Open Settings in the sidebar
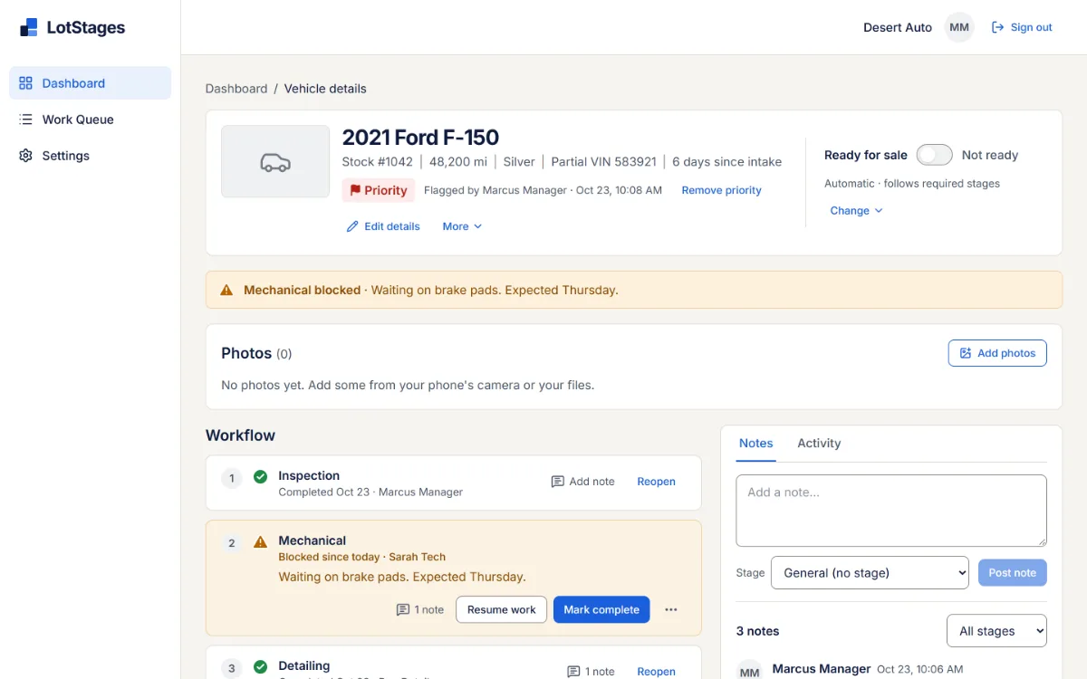Screen dimensions: 1087x679 click(x=90, y=156)
